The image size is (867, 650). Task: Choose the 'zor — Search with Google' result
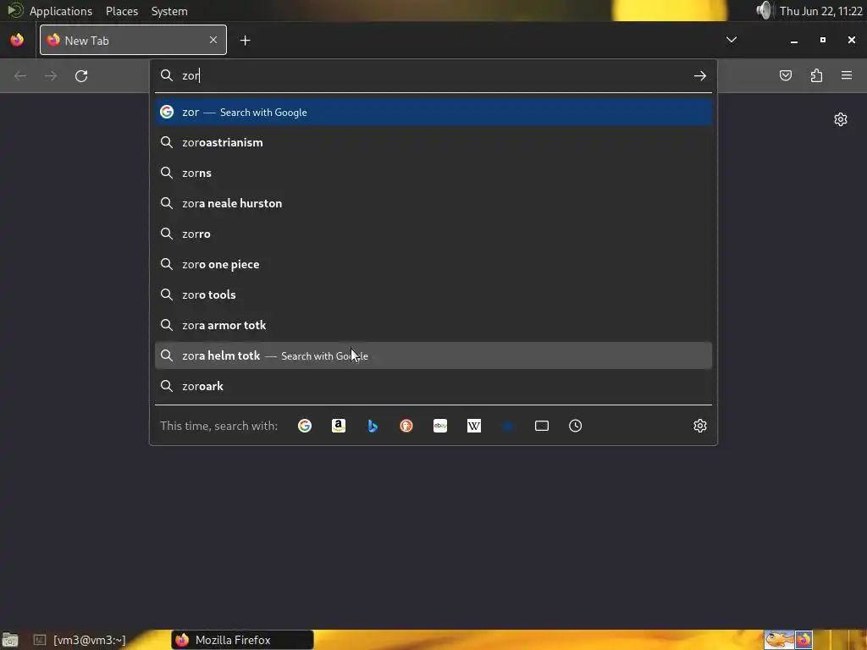tap(433, 112)
